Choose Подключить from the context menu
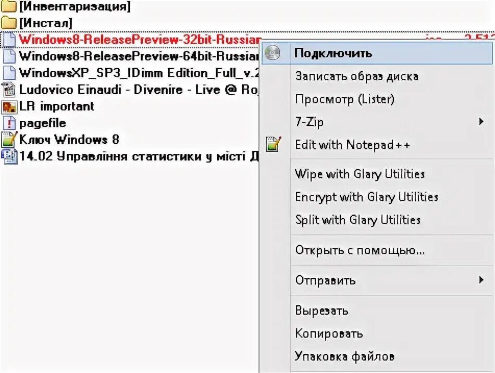The image size is (495, 373). 377,53
